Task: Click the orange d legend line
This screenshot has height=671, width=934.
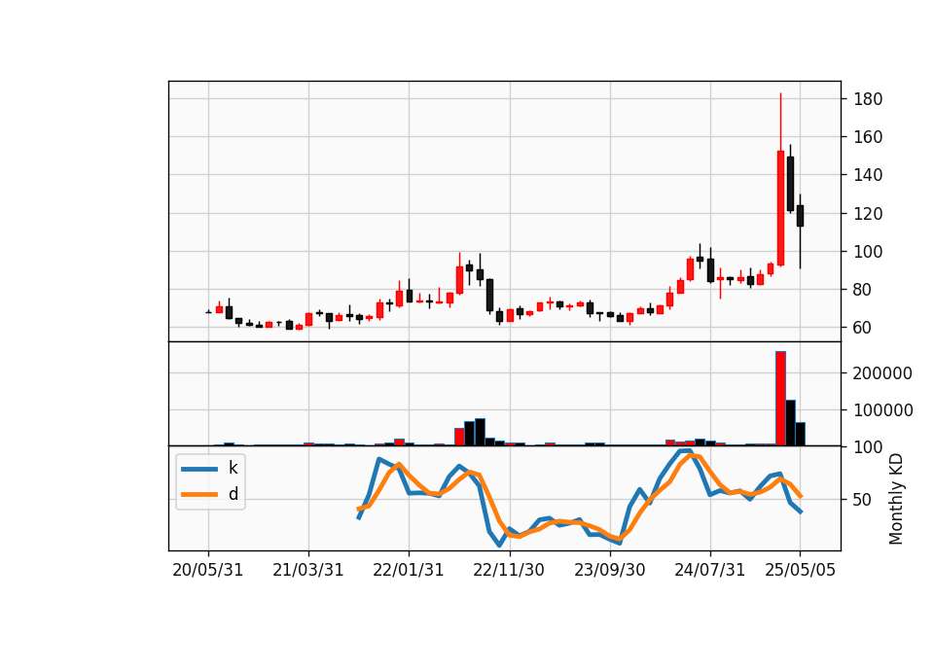Action: (199, 494)
